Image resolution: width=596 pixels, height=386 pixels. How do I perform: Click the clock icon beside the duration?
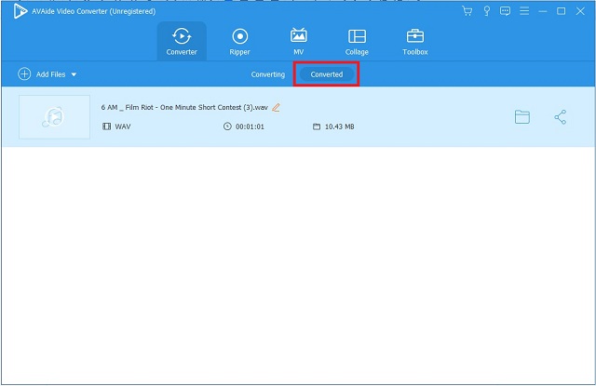pos(227,126)
